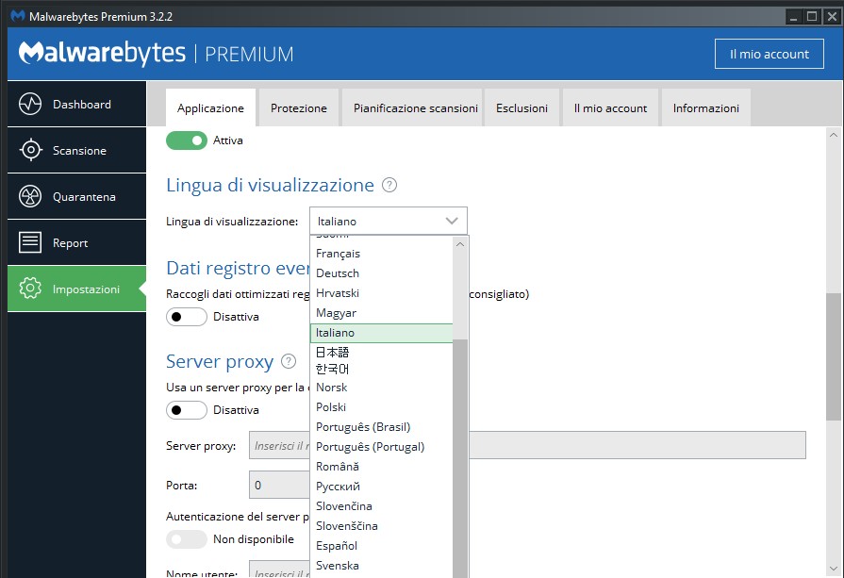Screen dimensions: 844x578
Task: Open help icon beside Server proxy
Action: pos(290,361)
